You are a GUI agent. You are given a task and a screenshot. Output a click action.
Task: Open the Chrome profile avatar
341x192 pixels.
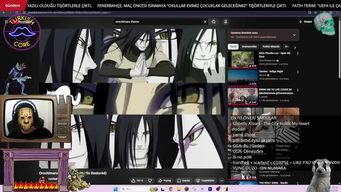pyautogui.click(x=331, y=13)
